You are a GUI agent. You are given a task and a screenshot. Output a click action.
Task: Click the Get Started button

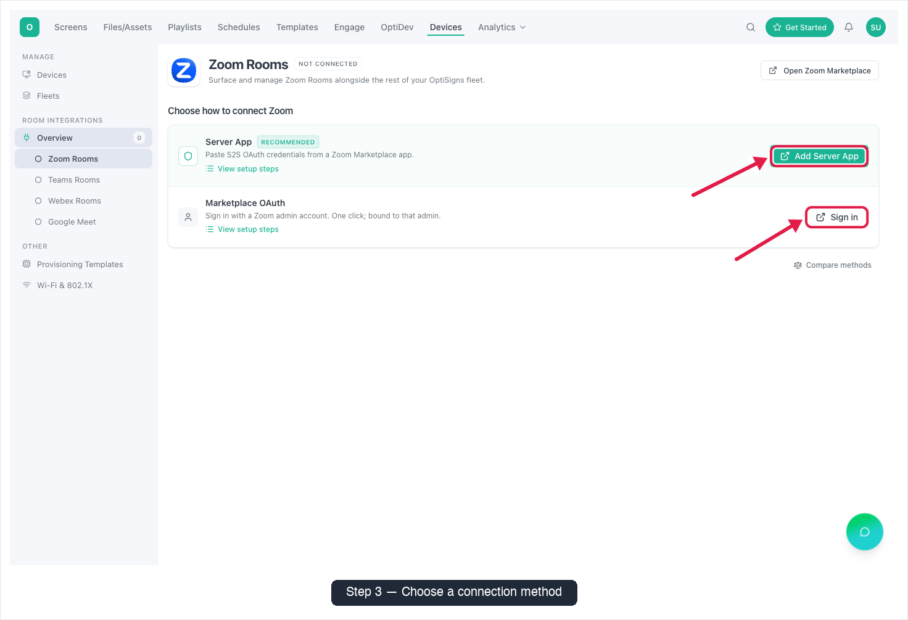tap(799, 27)
